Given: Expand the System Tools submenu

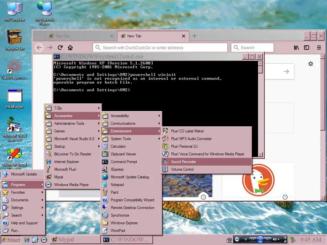Looking at the screenshot, I should pyautogui.click(x=131, y=139).
